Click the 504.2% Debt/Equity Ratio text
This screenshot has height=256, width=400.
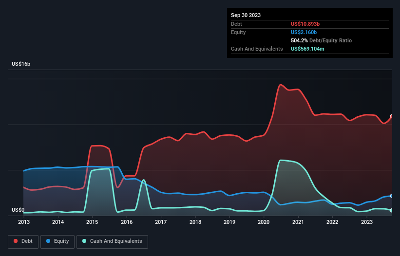[321, 40]
